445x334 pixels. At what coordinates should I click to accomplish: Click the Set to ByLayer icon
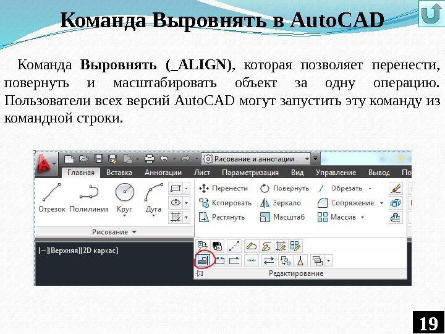(203, 246)
